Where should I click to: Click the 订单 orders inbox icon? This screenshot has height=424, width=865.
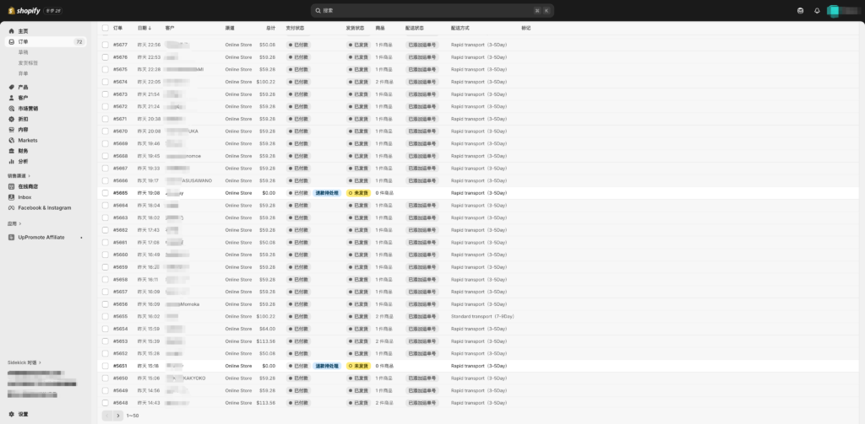coord(12,42)
